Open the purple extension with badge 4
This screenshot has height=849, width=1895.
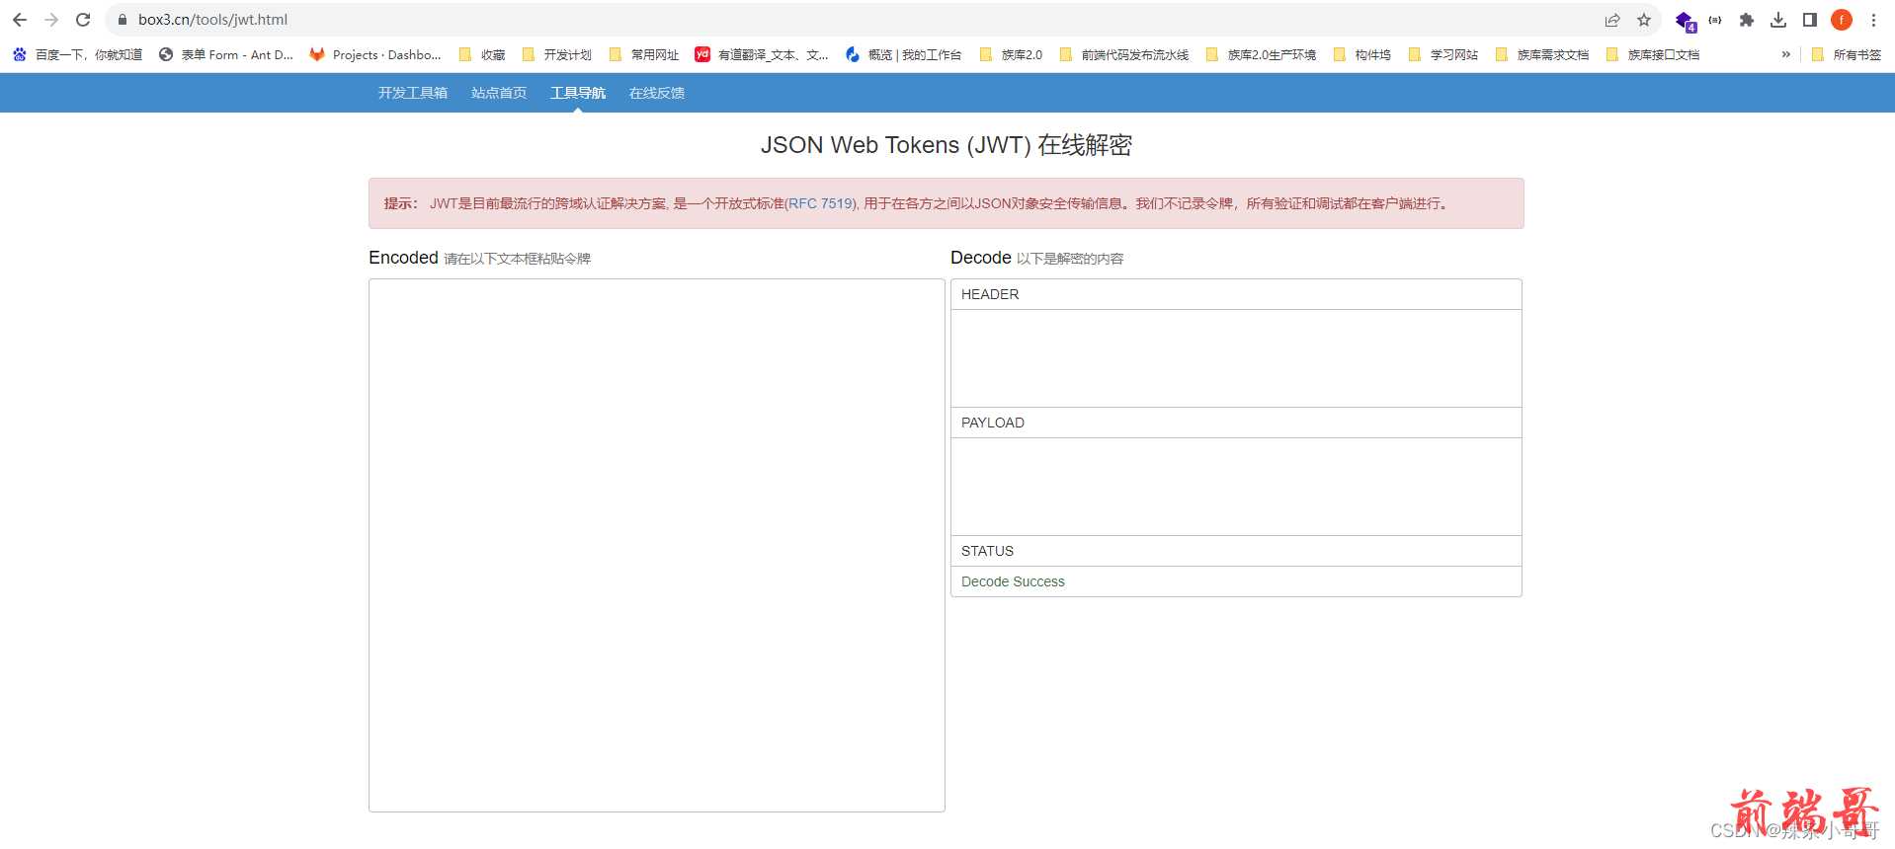[x=1685, y=21]
